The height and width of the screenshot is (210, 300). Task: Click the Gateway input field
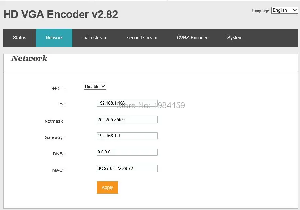[x=127, y=136]
